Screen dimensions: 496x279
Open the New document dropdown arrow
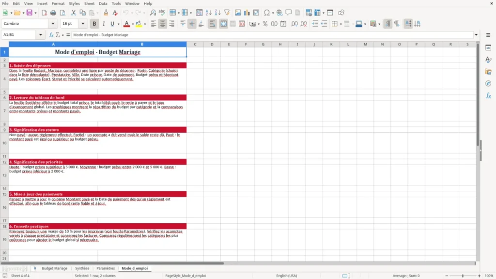pos(11,13)
